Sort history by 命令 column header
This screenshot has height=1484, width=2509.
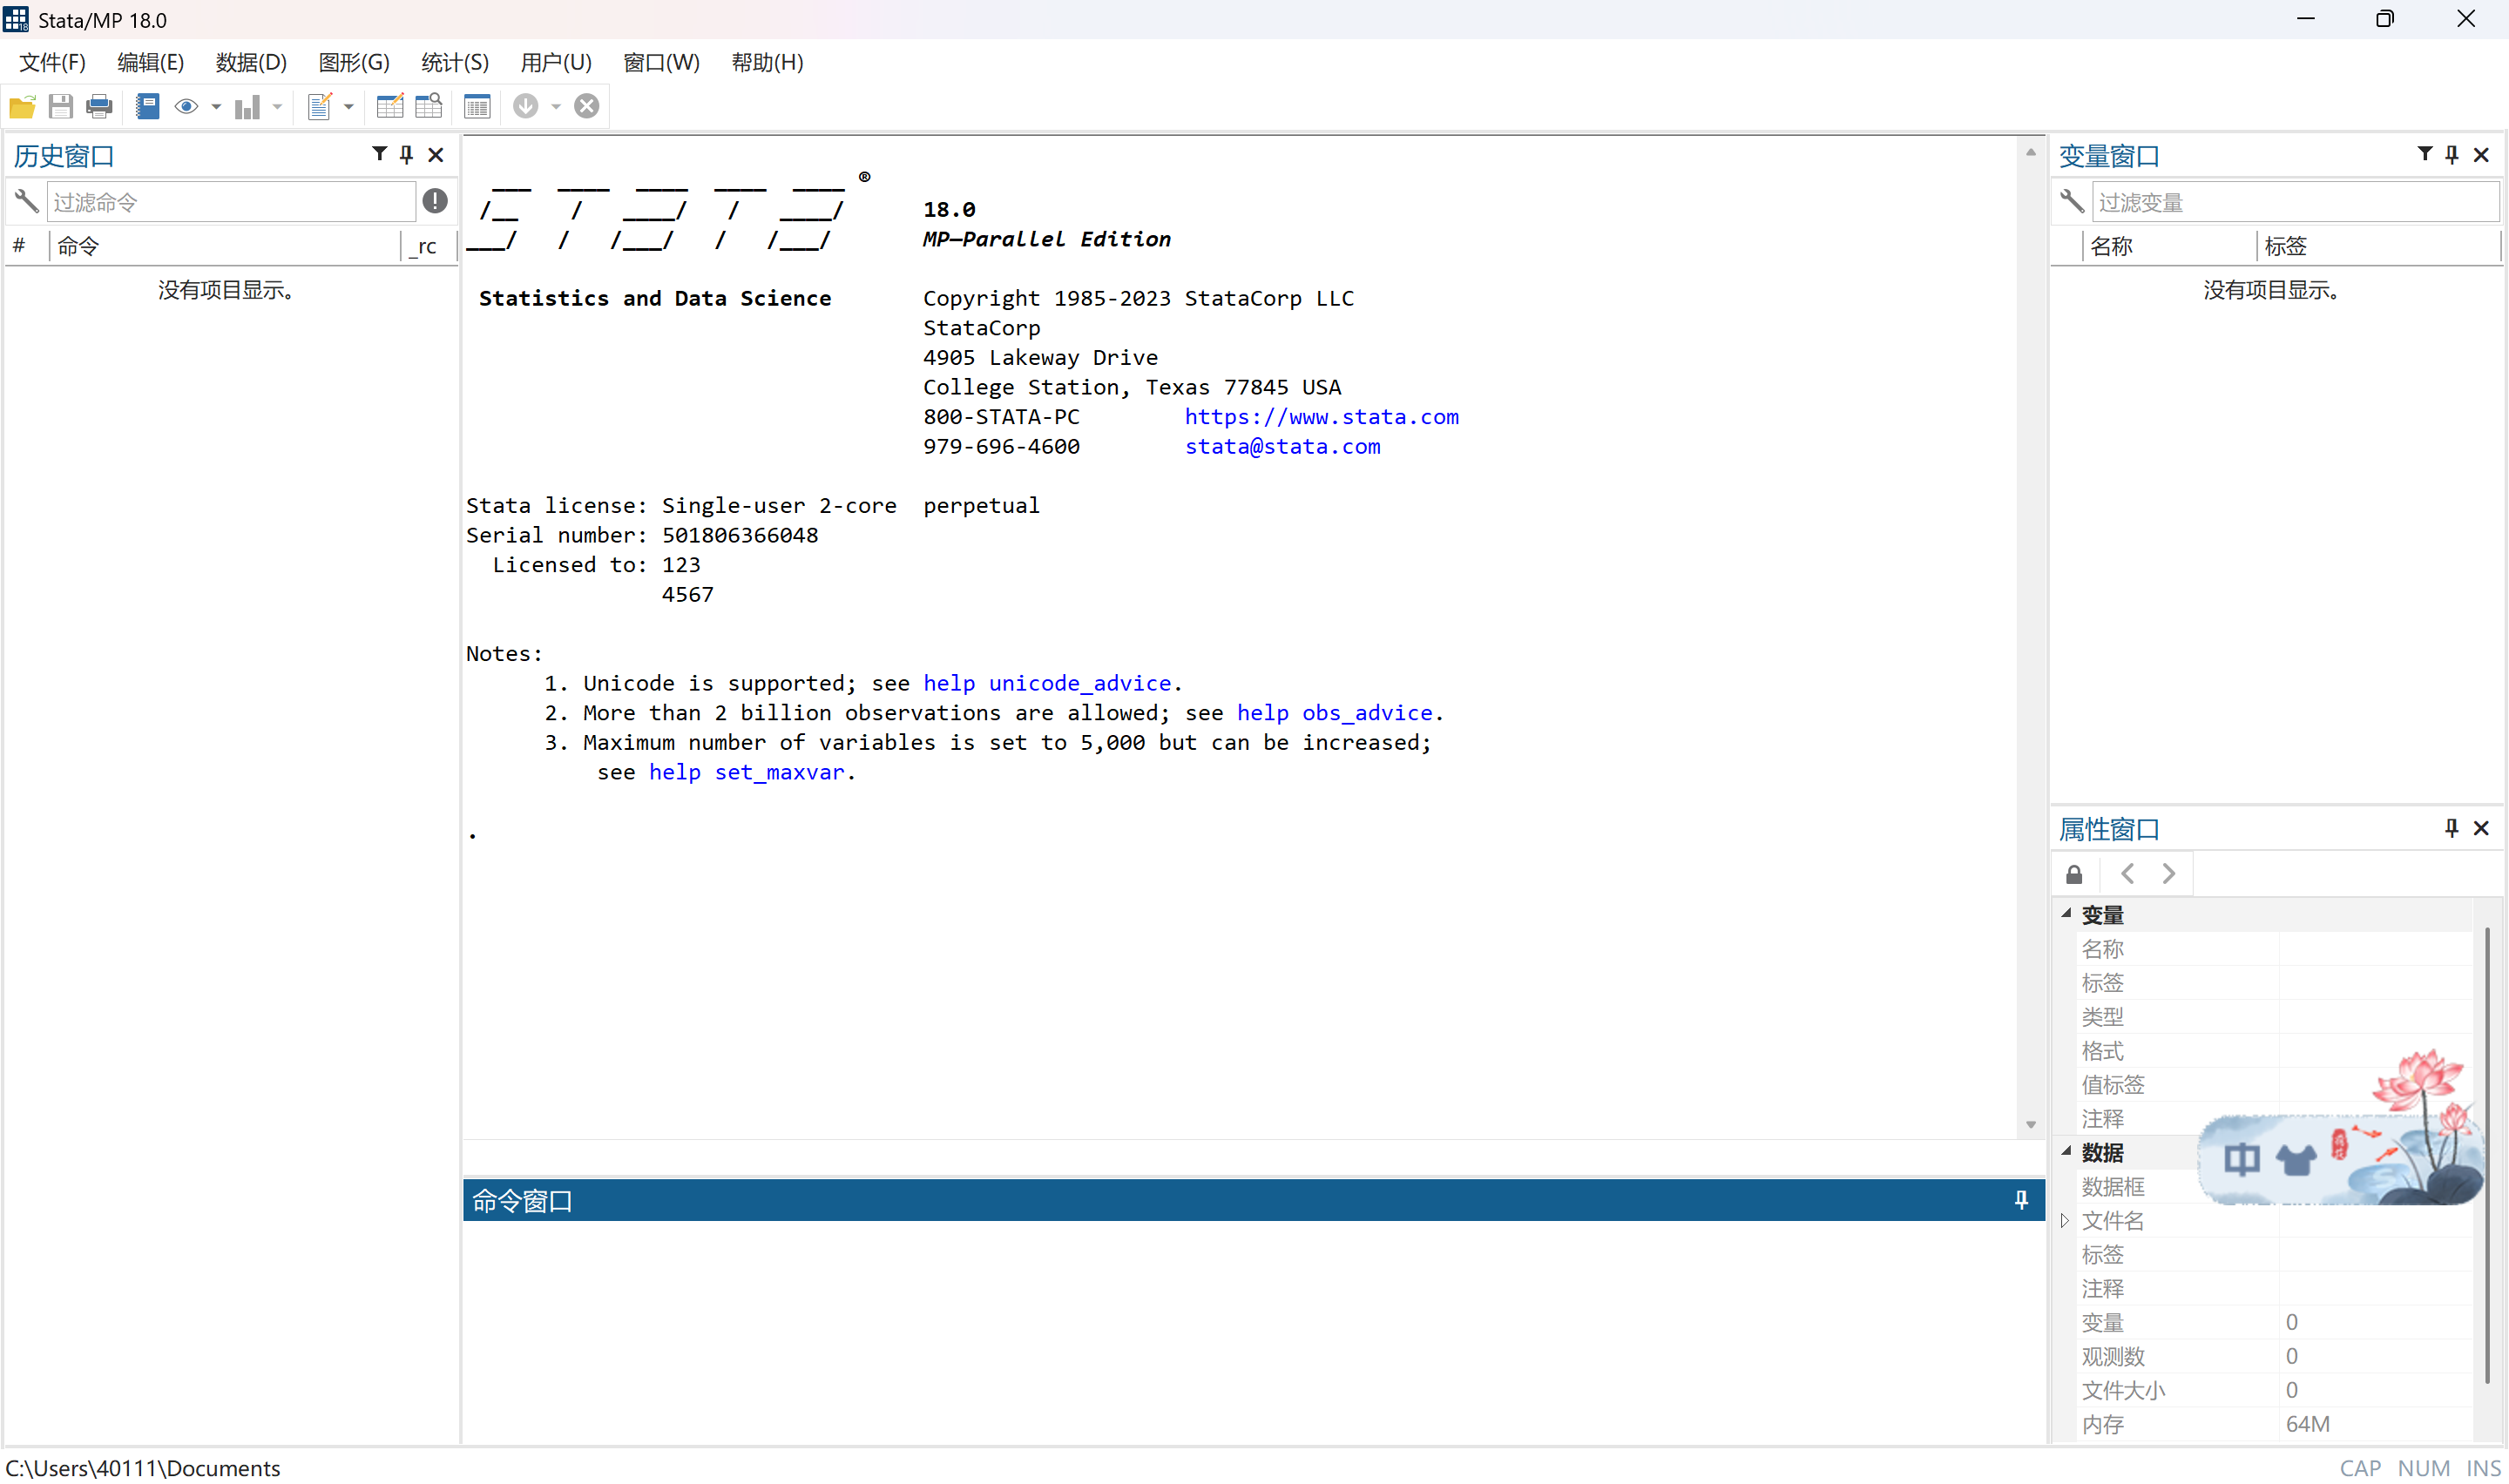(224, 246)
